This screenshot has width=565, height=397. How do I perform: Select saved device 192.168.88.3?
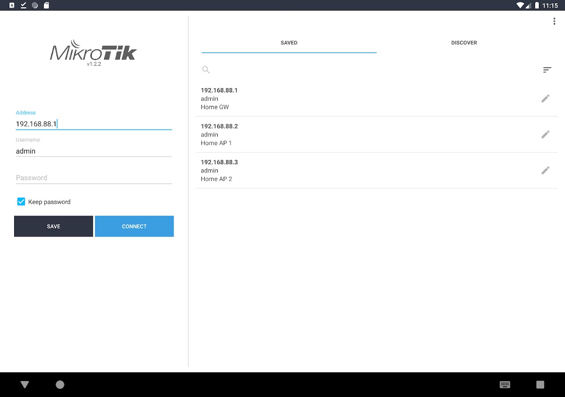[x=377, y=170]
